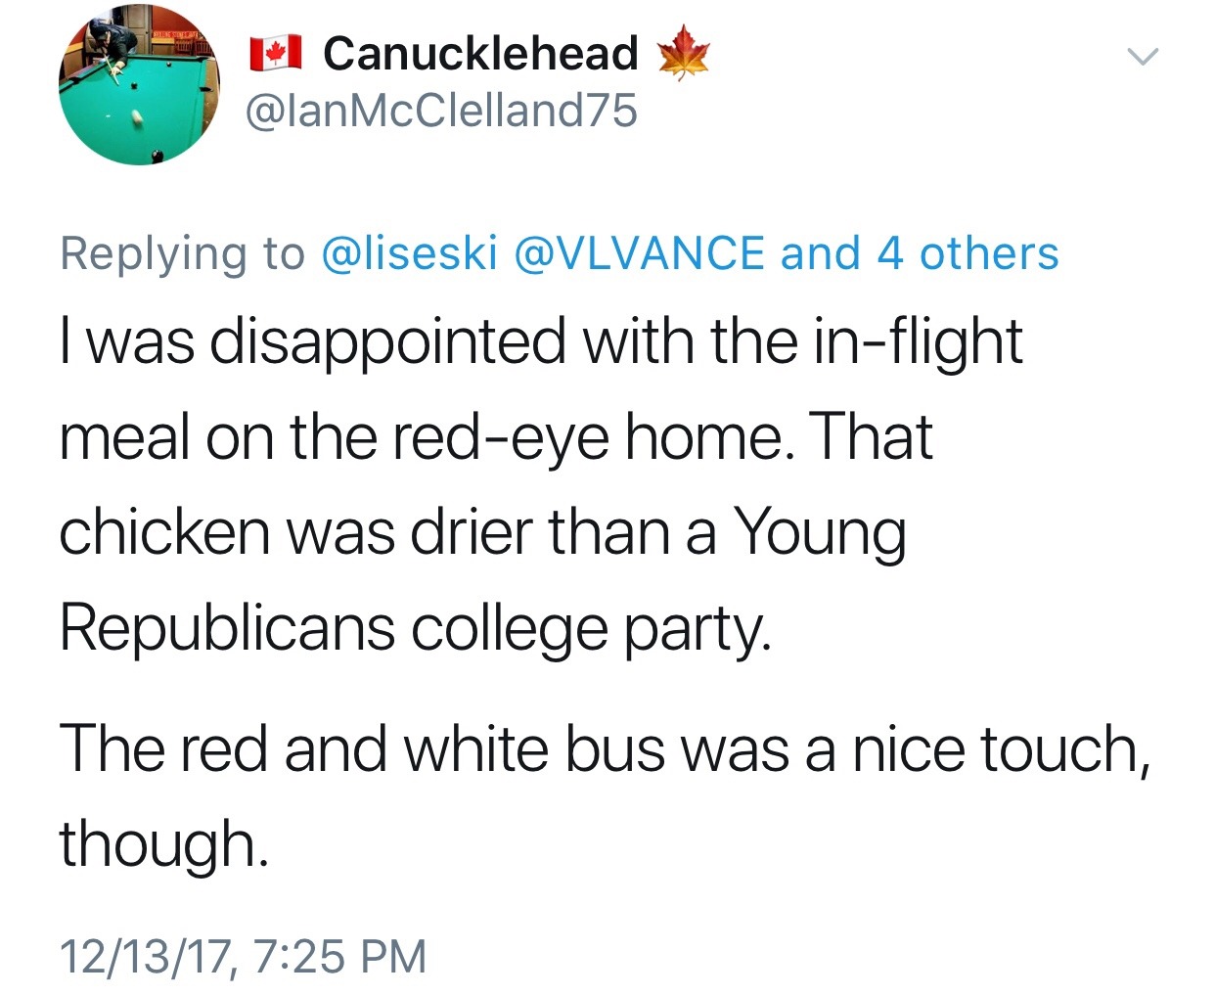Click the "Replying to" label
Viewport: 1215px width, 995px height.
[x=182, y=253]
